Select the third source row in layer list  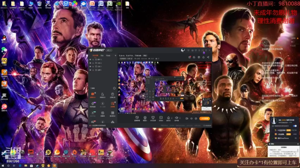tap(103, 66)
